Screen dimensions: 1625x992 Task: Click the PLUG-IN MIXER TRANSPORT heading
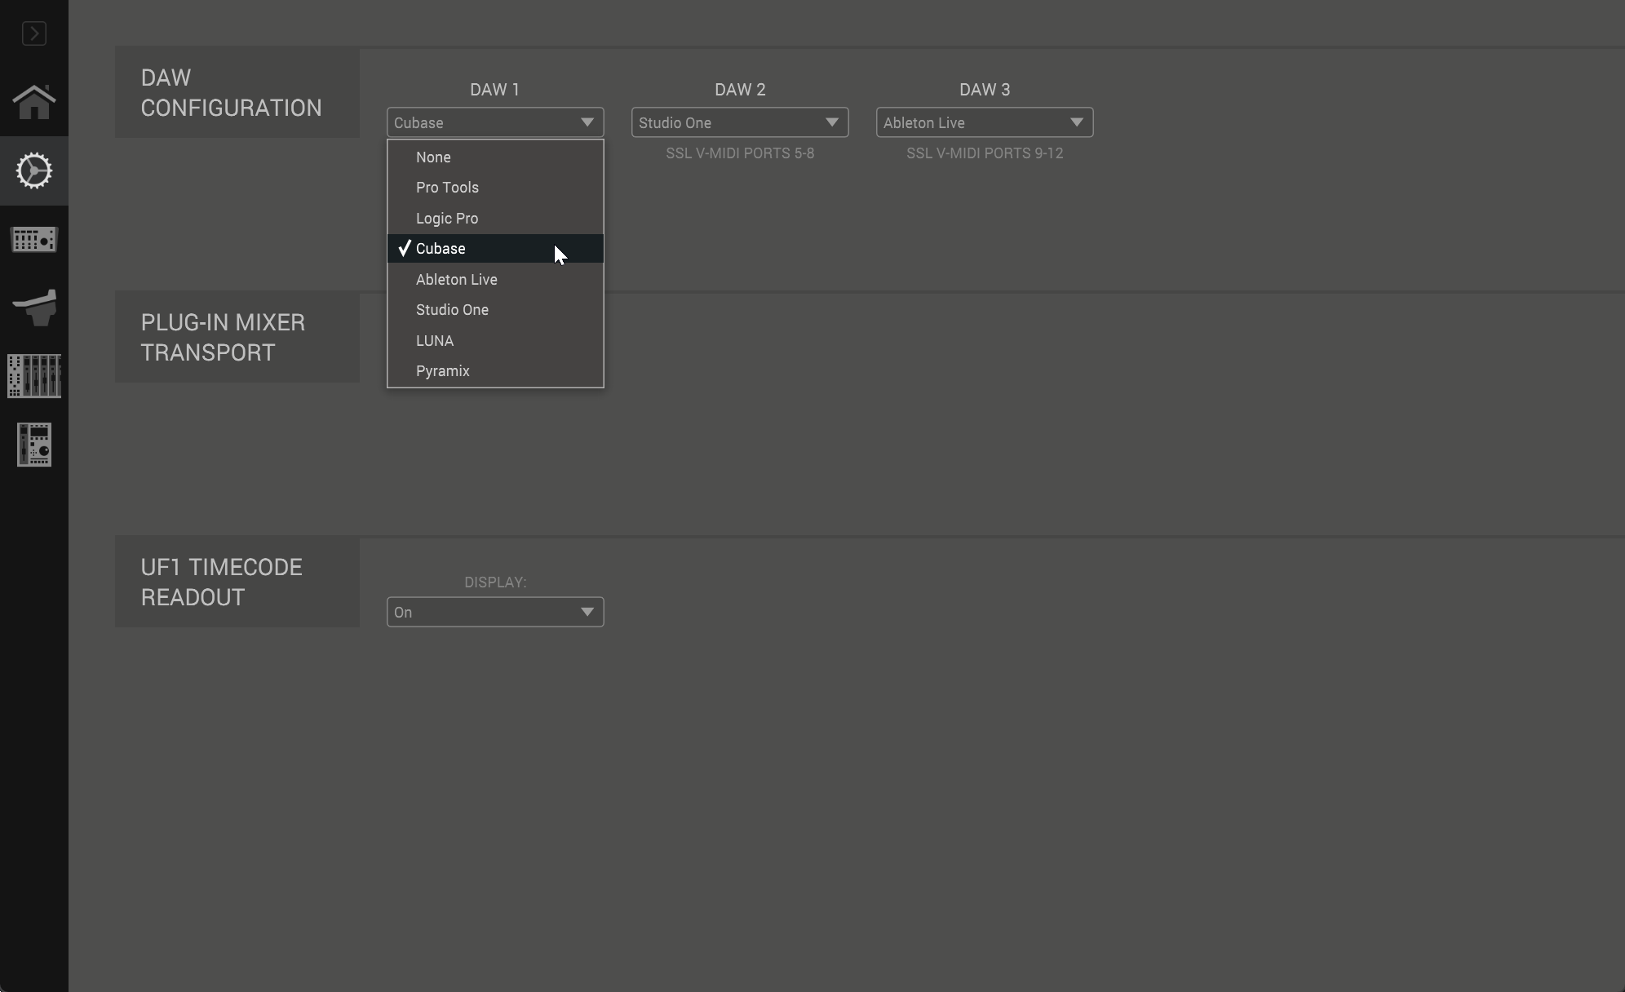click(223, 337)
